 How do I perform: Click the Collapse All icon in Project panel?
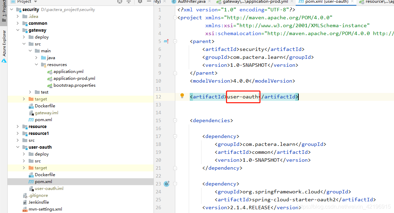click(x=129, y=2)
